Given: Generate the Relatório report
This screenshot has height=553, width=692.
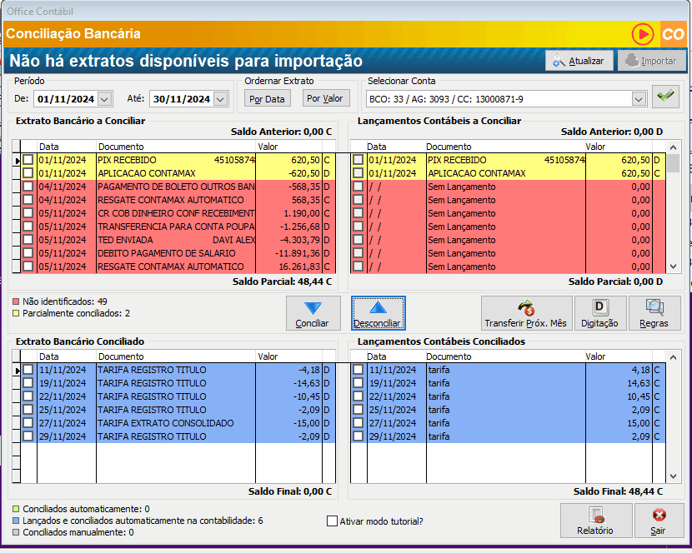Looking at the screenshot, I should 594,521.
